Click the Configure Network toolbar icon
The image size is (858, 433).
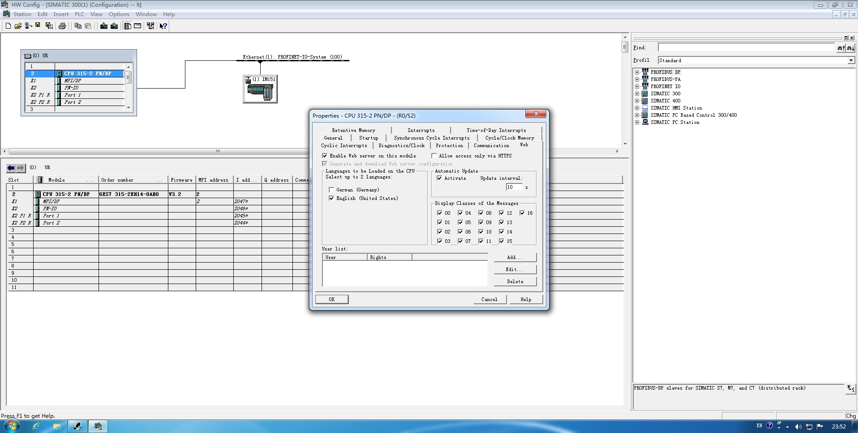tap(150, 26)
